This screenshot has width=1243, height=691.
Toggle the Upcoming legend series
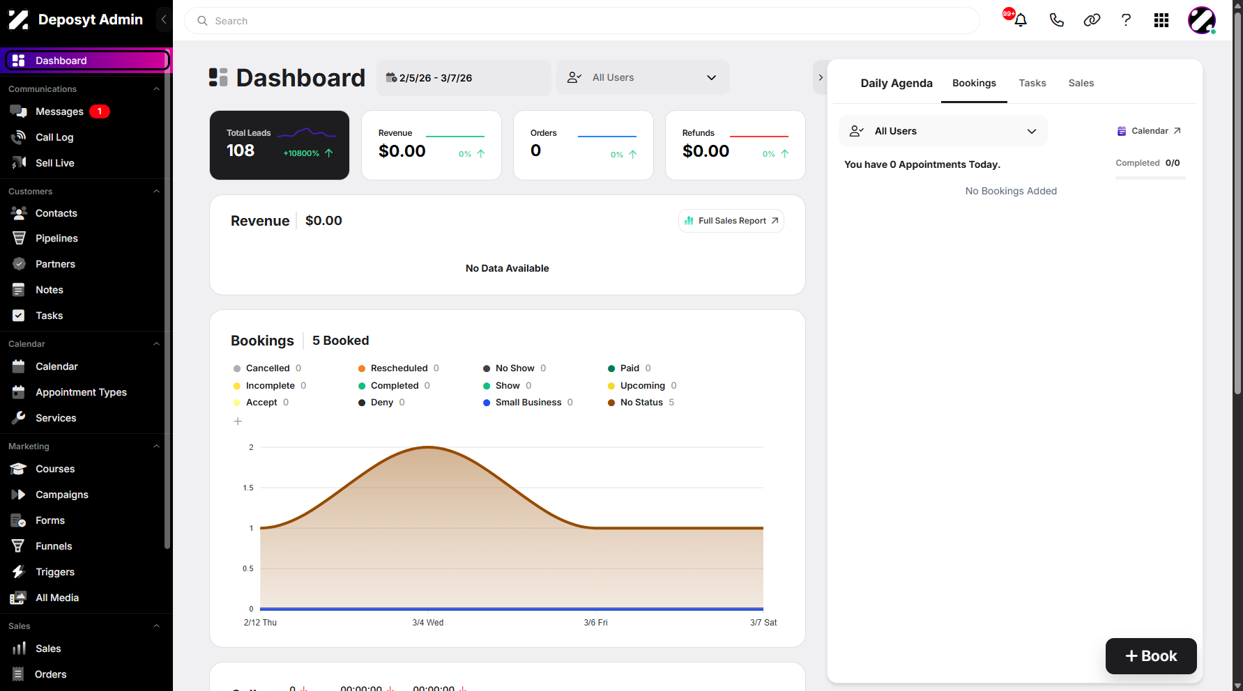pos(642,385)
